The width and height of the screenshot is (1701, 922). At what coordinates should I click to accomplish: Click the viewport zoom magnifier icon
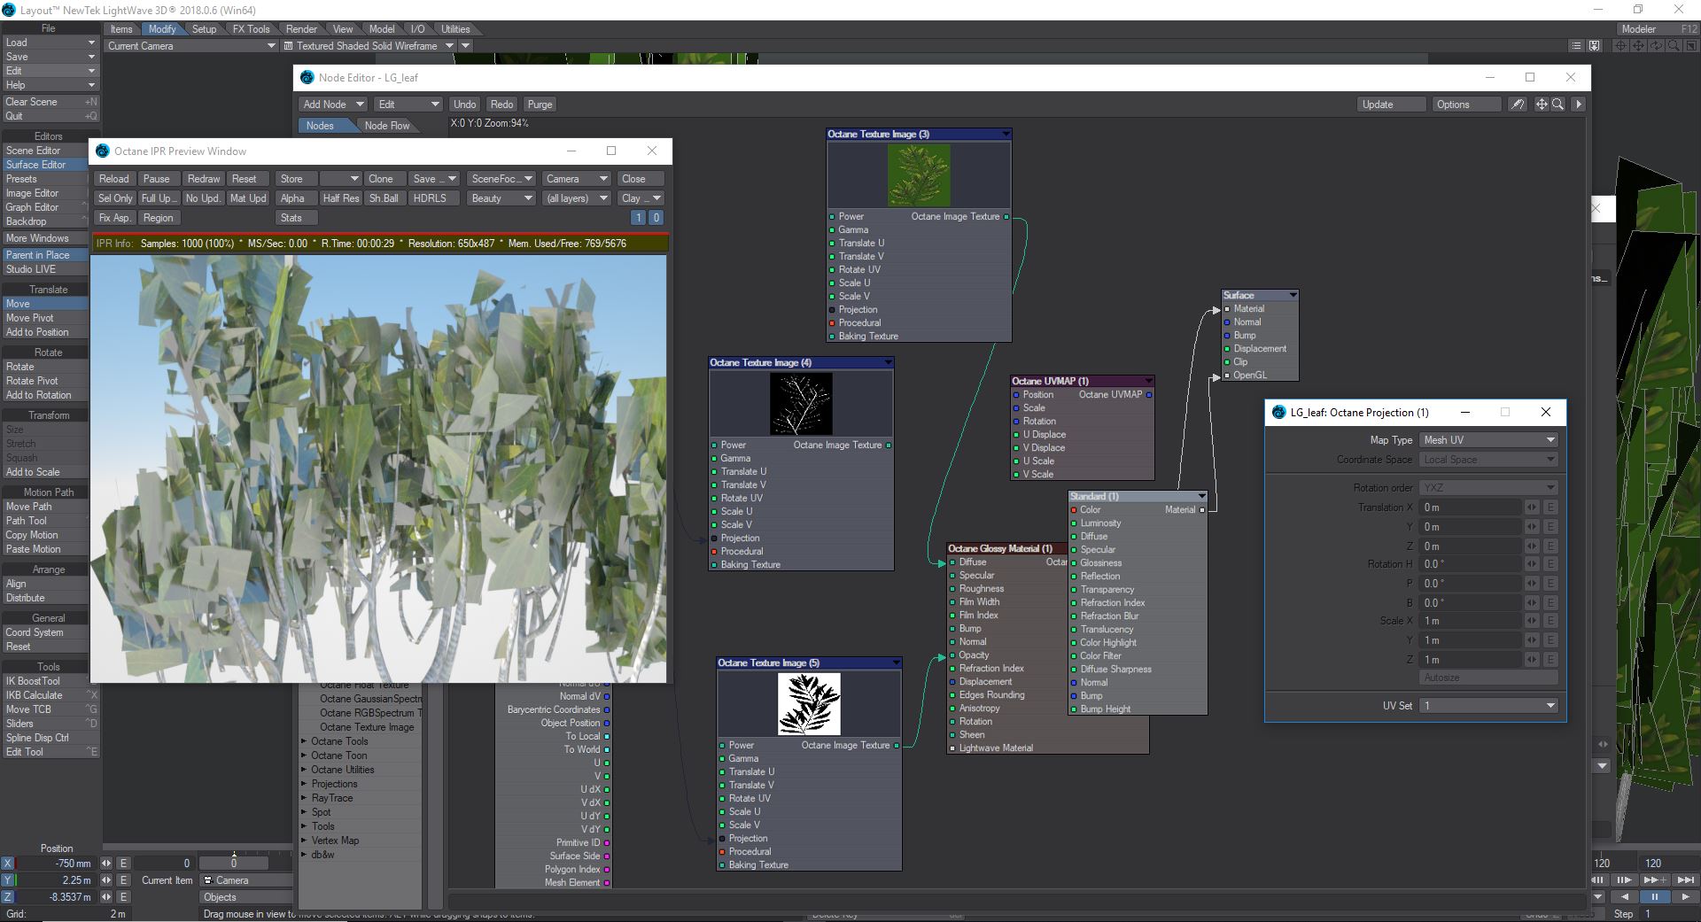click(1674, 45)
